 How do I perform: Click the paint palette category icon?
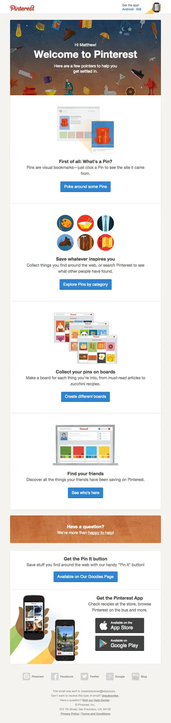pyautogui.click(x=65, y=223)
